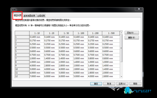Click row 4 cell under 1 : 10
The height and width of the screenshot is (98, 157).
pyautogui.click(x=37, y=48)
